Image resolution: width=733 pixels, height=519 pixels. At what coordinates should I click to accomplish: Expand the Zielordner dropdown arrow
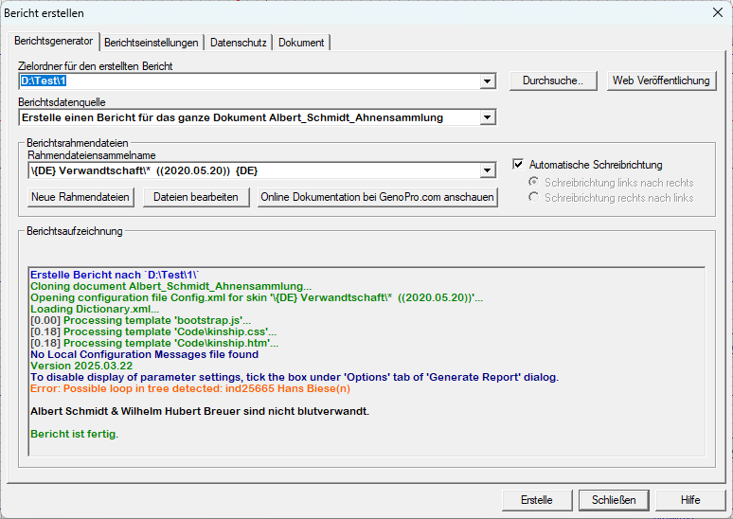(x=488, y=81)
